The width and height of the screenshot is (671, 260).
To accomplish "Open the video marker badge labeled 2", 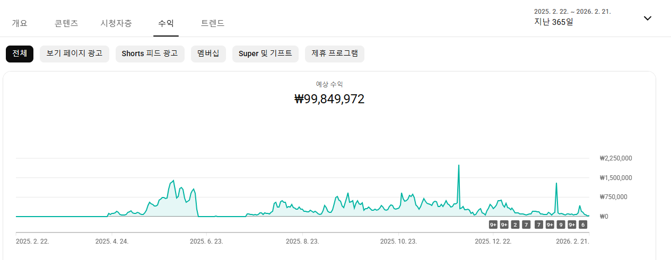I will (x=515, y=225).
